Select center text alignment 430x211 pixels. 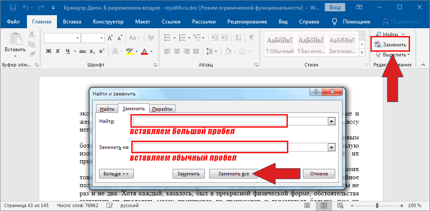(x=177, y=51)
